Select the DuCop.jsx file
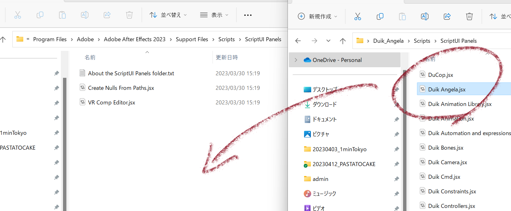Image resolution: width=511 pixels, height=211 pixels. click(x=440, y=75)
